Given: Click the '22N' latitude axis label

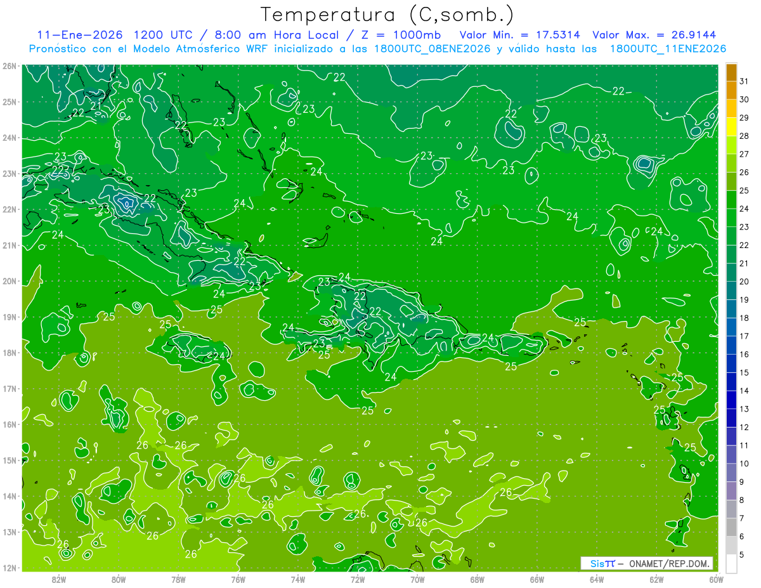Looking at the screenshot, I should point(9,209).
